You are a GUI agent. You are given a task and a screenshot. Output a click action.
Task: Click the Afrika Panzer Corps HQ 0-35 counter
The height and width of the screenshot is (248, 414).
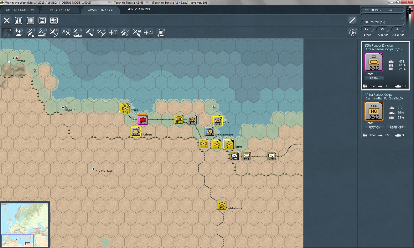pyautogui.click(x=374, y=111)
